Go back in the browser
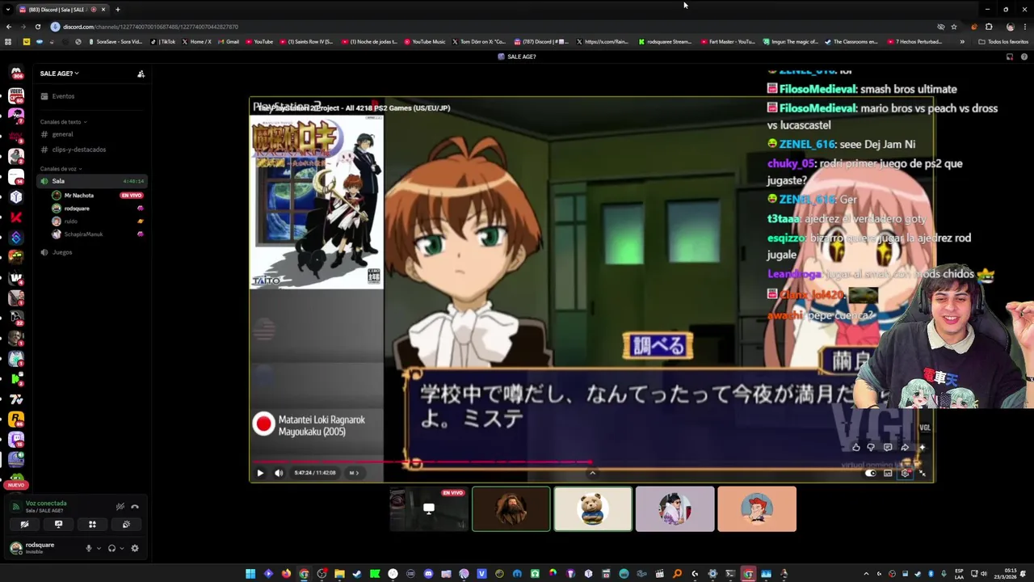1034x582 pixels. point(9,27)
